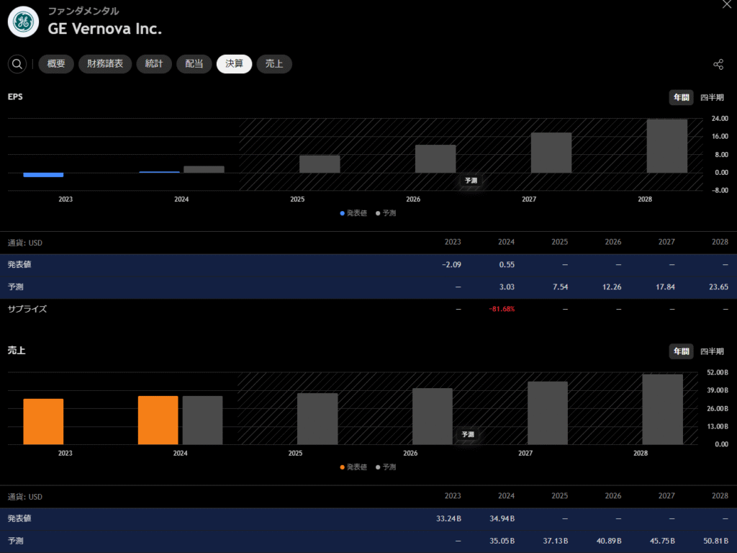
Task: Click the share icon
Action: click(x=718, y=64)
